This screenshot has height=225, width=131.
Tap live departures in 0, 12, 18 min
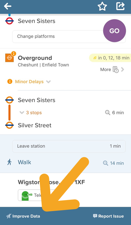click(x=110, y=58)
